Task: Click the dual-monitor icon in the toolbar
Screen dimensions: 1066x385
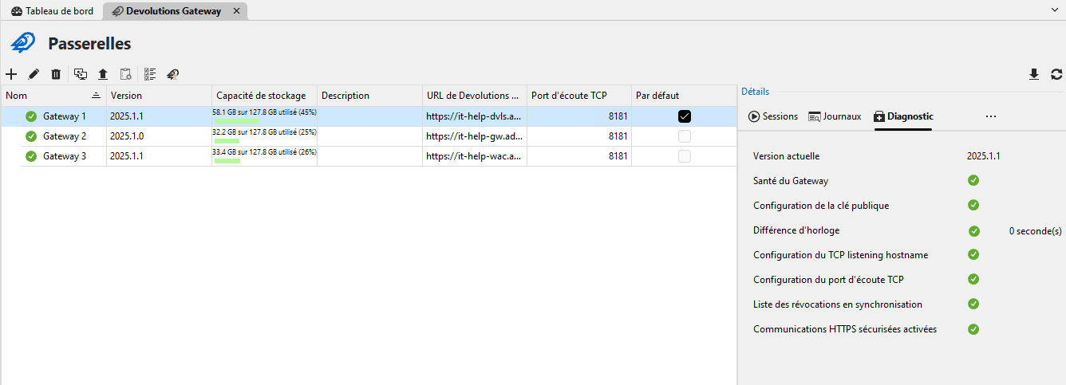Action: pos(81,74)
